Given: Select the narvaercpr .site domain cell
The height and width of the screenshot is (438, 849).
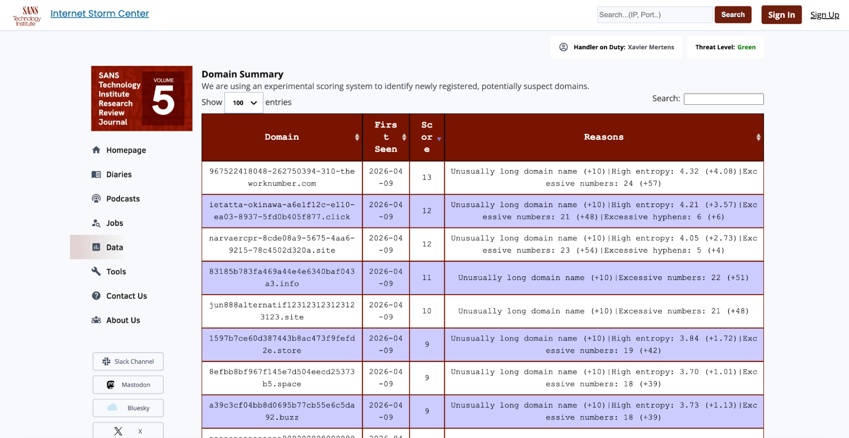Looking at the screenshot, I should (282, 244).
